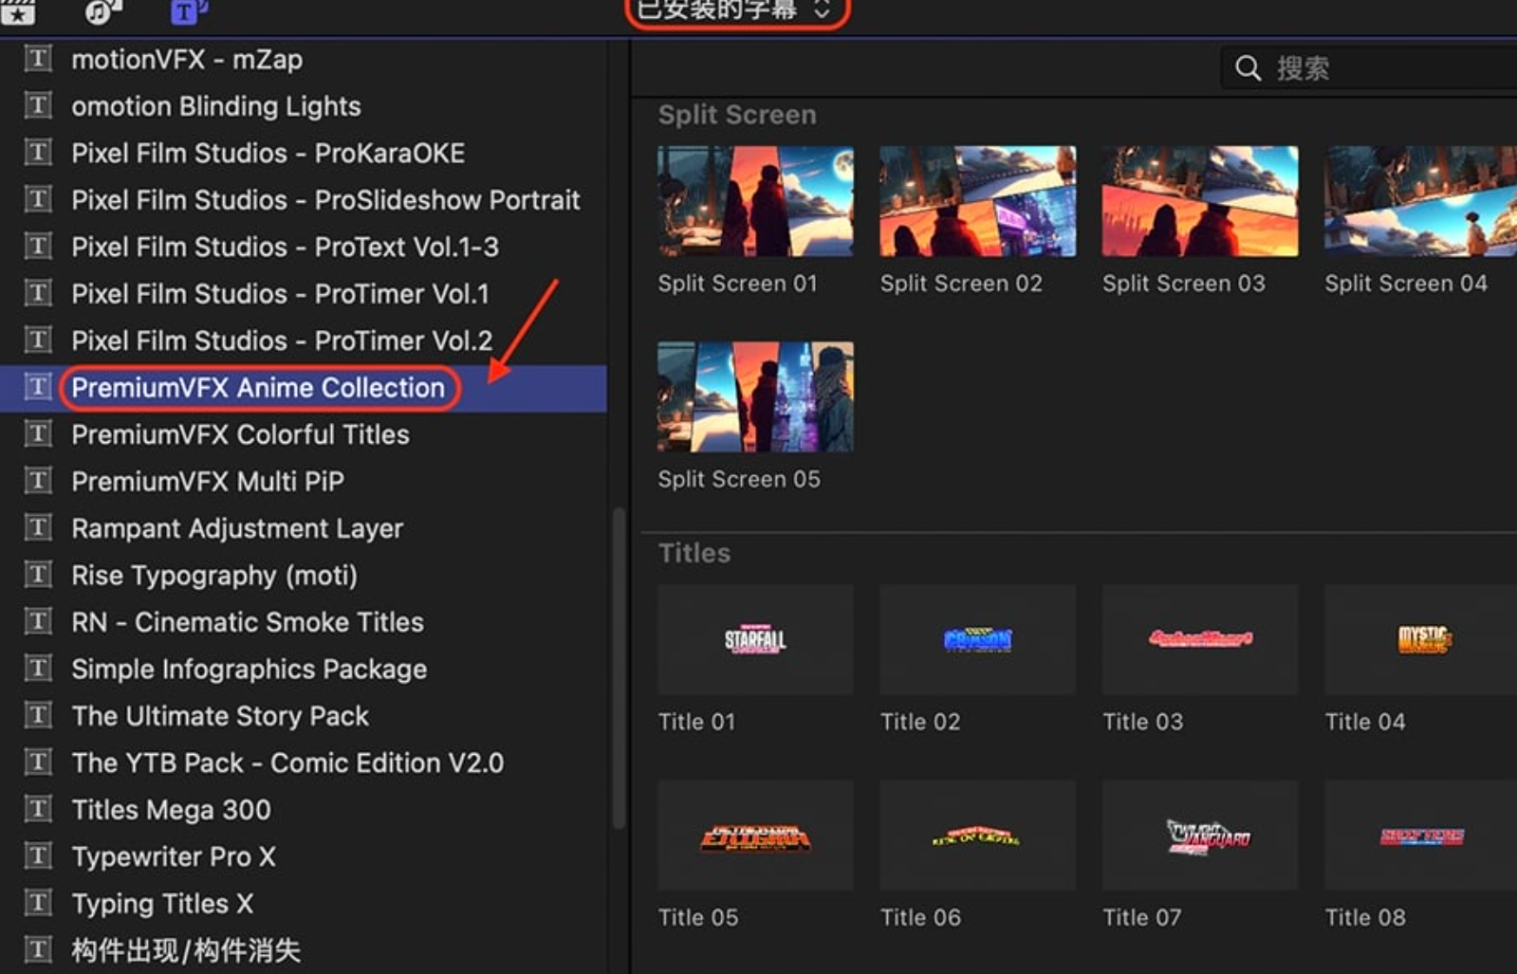1517x974 pixels.
Task: Click the Split Screen section header
Action: click(737, 115)
